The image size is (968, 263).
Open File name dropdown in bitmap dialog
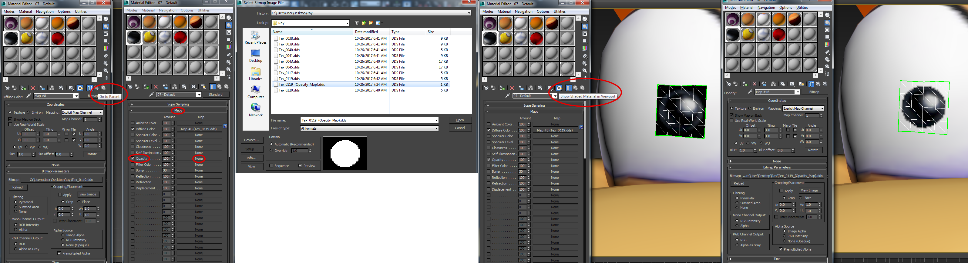pos(436,120)
